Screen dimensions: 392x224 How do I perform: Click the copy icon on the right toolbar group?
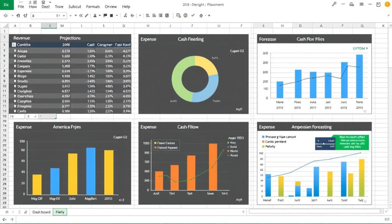coord(178,16)
